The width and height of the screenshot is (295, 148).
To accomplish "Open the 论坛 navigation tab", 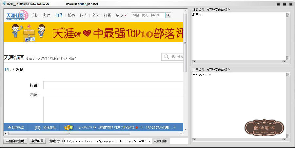I will click(35, 15).
